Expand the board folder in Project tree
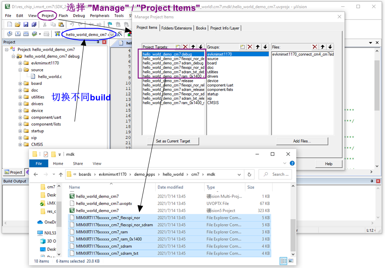Image resolution: width=385 pixels, height=268 pixels. 20,84
